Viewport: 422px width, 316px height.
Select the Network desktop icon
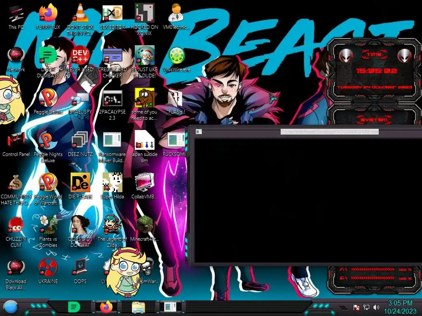(16, 59)
